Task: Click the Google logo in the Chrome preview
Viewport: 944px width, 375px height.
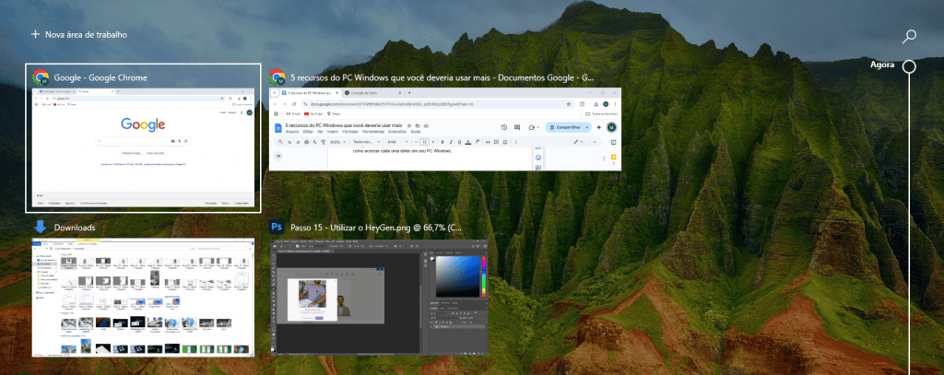Action: pyautogui.click(x=142, y=124)
